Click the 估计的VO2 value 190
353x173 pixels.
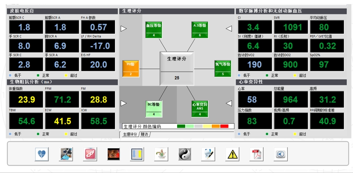click(x=255, y=65)
